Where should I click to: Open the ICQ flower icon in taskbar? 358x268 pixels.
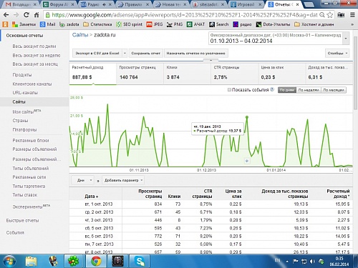click(73, 261)
